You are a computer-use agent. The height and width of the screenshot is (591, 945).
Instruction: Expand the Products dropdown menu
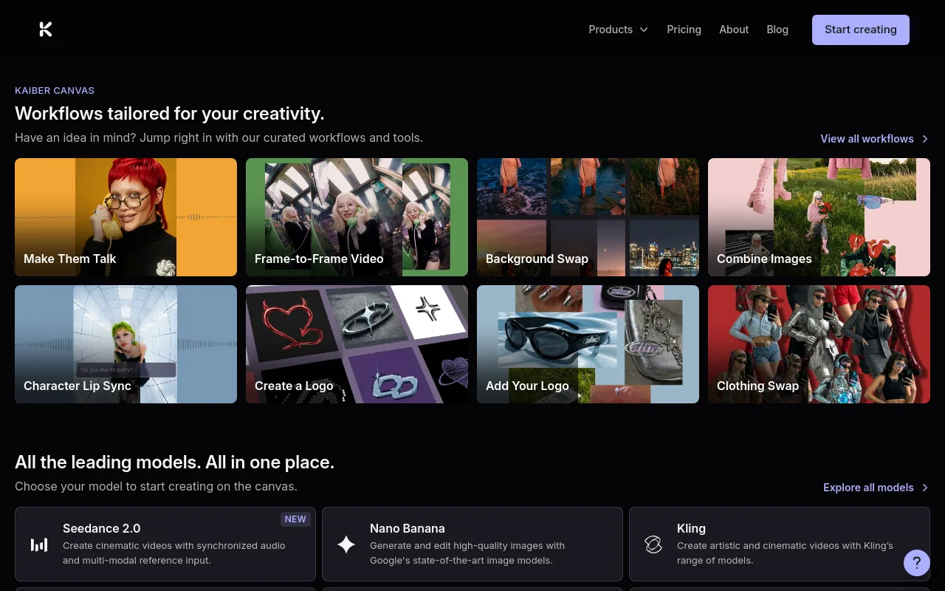click(x=619, y=30)
